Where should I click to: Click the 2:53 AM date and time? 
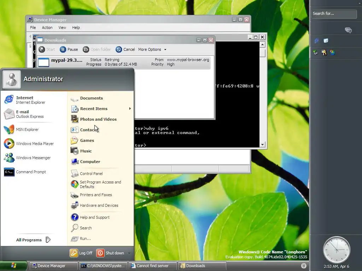[x=337, y=267]
